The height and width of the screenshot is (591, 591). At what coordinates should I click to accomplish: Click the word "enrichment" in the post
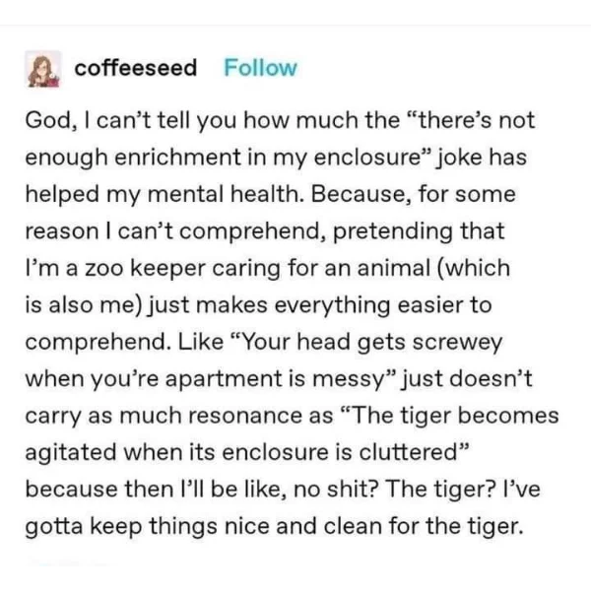coord(177,158)
